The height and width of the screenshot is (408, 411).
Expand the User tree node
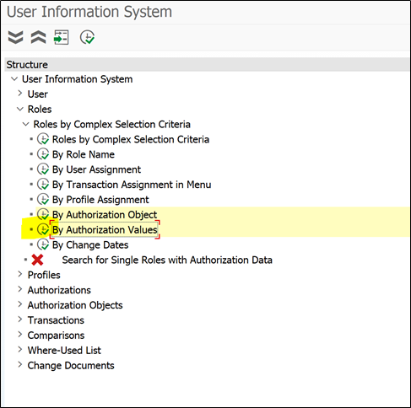click(20, 94)
